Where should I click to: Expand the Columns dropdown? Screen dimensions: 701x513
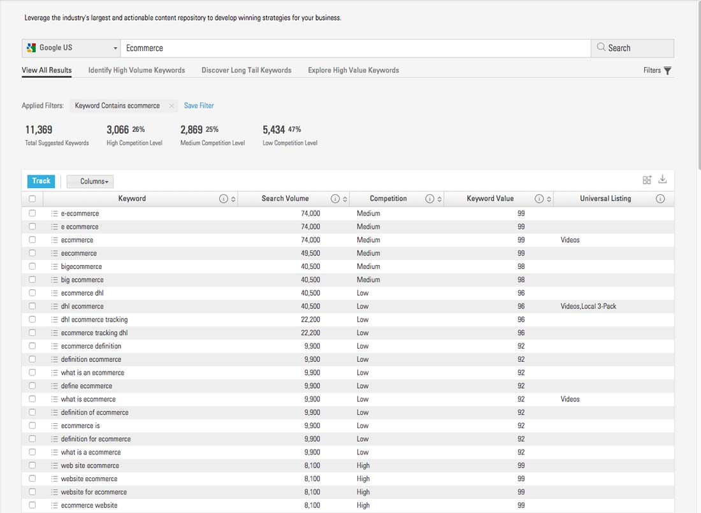(90, 182)
